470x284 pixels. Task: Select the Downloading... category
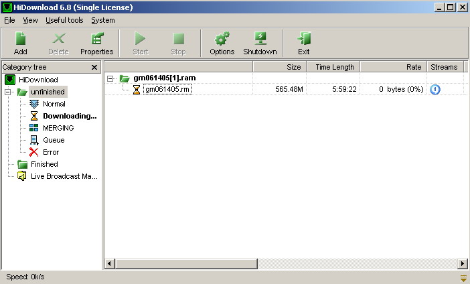point(70,116)
